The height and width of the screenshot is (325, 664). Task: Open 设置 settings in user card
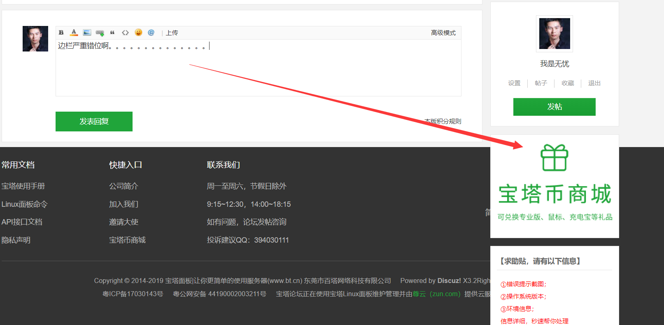click(x=514, y=83)
